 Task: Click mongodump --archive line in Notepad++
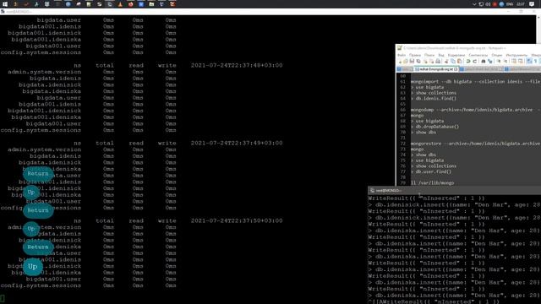[475, 110]
